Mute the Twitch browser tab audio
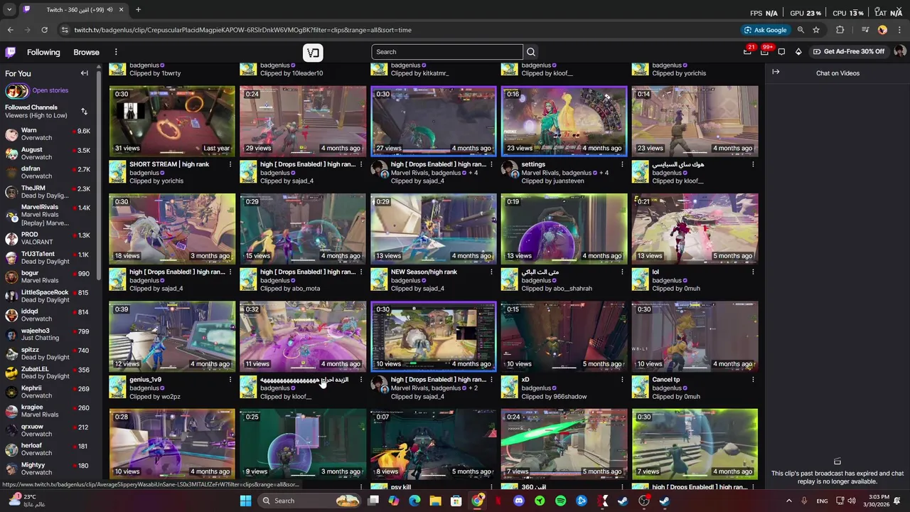Viewport: 910px width, 512px height. click(109, 10)
